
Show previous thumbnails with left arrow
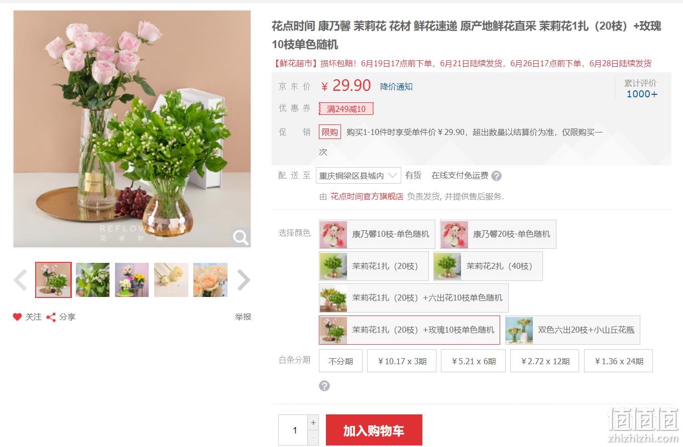coord(20,280)
